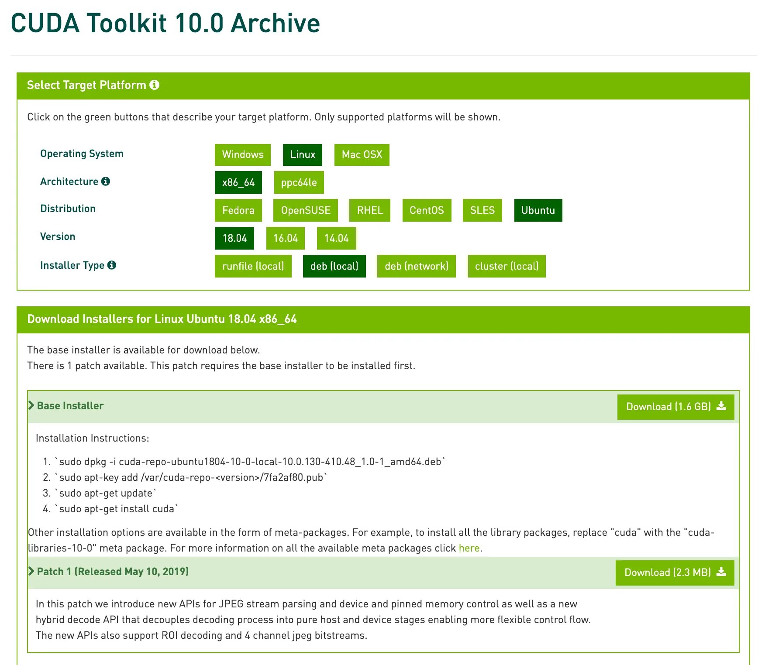Screen dimensions: 765x665
Task: Click the 'Installation Instructions:' text
Action: coord(93,438)
